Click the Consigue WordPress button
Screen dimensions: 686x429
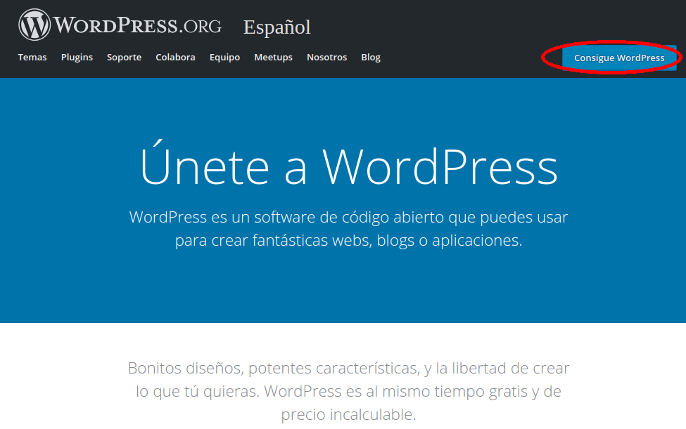tap(619, 58)
